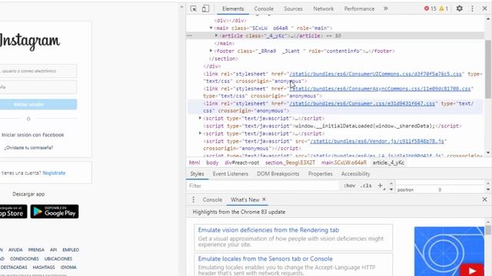
Task: Click the ellipsis beside selected article node
Action: [189, 36]
